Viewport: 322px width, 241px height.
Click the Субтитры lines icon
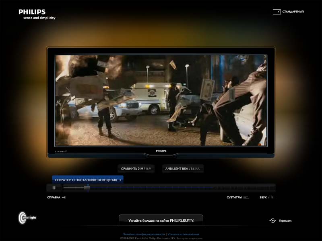pyautogui.click(x=246, y=197)
